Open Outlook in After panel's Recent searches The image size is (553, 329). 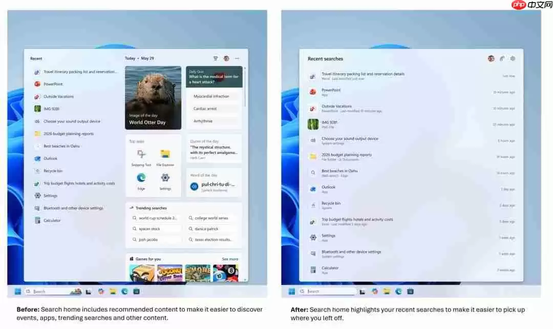pos(411,189)
